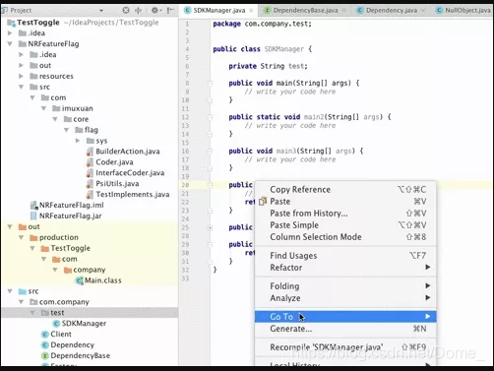Image resolution: width=494 pixels, height=371 pixels.
Task: Collapse the NRFeatureFlag folder
Action: point(10,43)
